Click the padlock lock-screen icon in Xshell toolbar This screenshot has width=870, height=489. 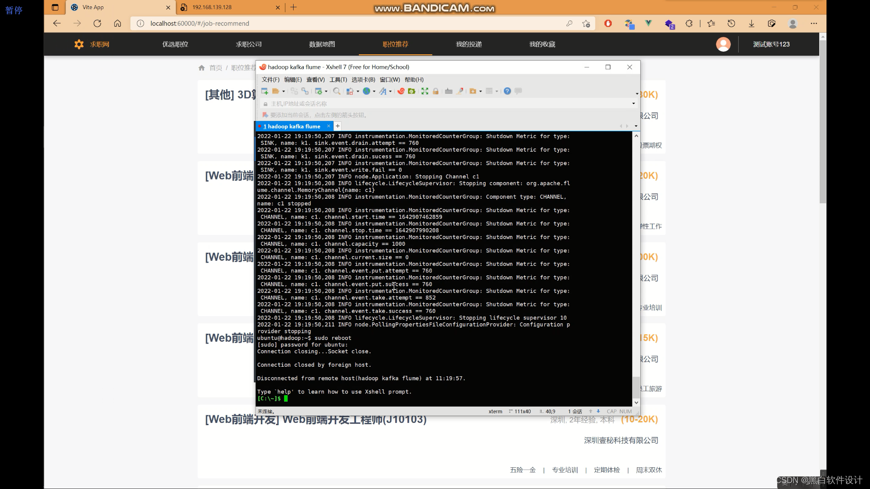click(x=435, y=91)
